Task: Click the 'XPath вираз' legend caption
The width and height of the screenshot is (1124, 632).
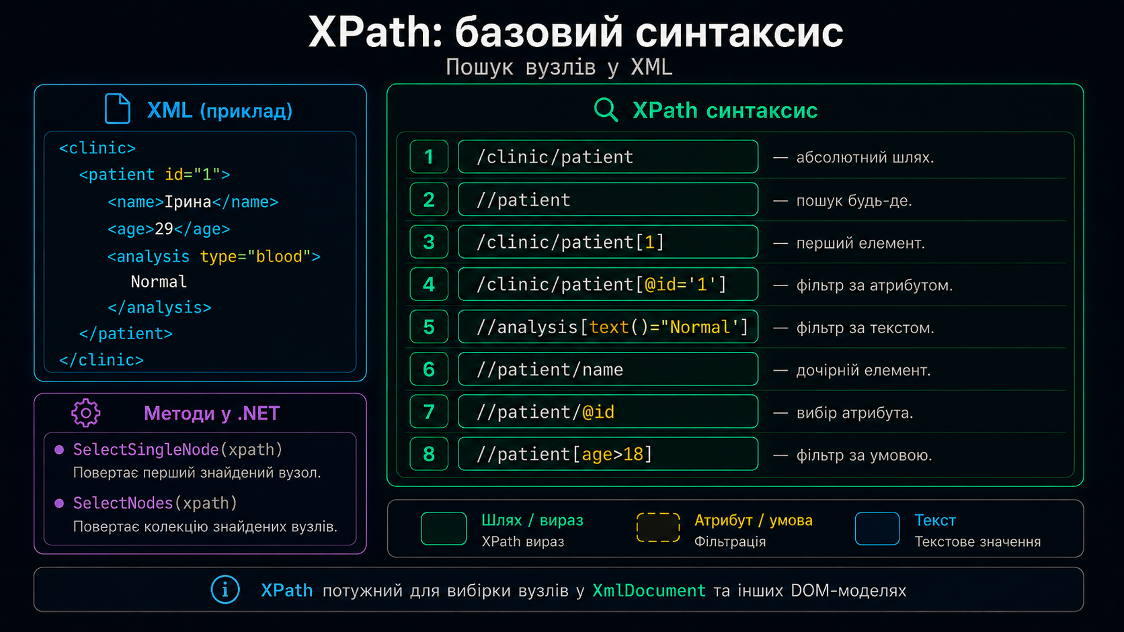Action: pyautogui.click(x=523, y=541)
